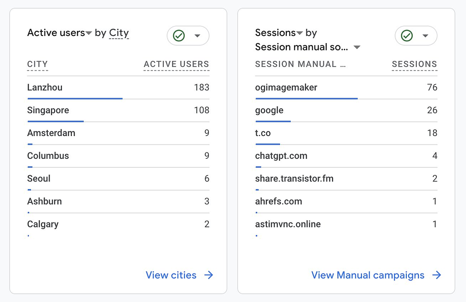The height and width of the screenshot is (302, 466).
Task: Click arrow icon next to View cities
Action: tap(208, 275)
